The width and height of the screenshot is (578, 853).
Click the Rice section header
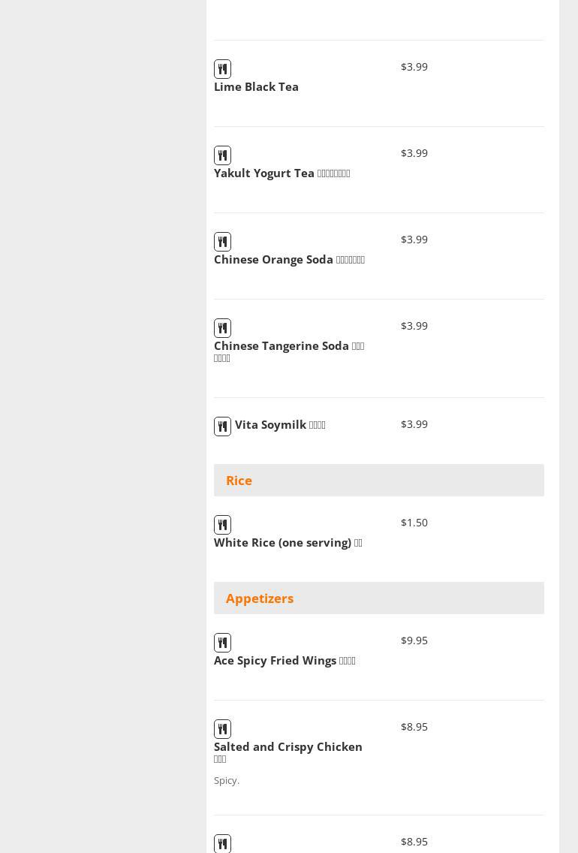tap(239, 481)
